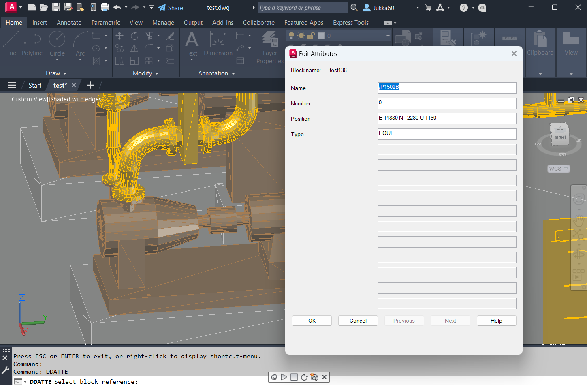
Task: Click the search magnifier icon
Action: point(354,8)
